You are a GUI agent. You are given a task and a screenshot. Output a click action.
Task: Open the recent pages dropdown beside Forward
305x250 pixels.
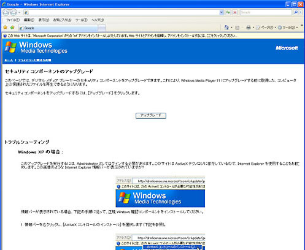click(19, 12)
